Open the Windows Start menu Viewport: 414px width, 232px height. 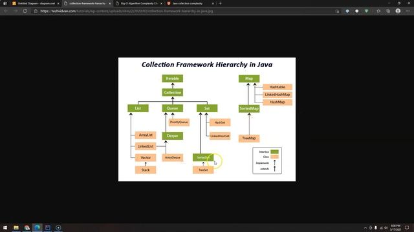tap(5, 227)
